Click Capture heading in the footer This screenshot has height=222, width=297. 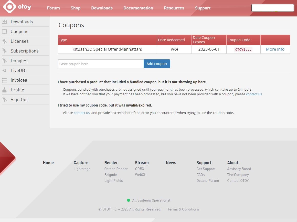[81, 163]
